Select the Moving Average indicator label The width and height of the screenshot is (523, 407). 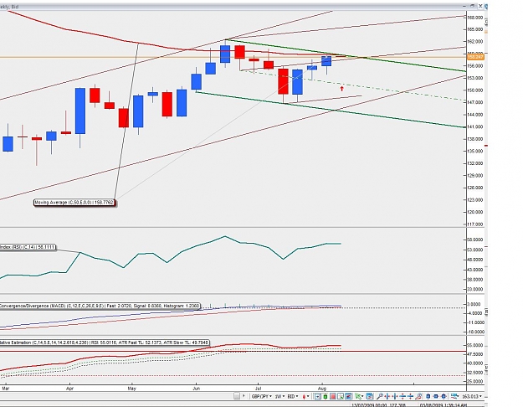74,203
